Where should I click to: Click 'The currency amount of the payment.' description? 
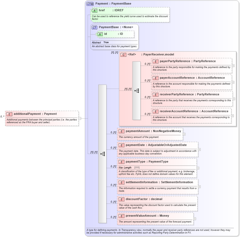click(139, 137)
